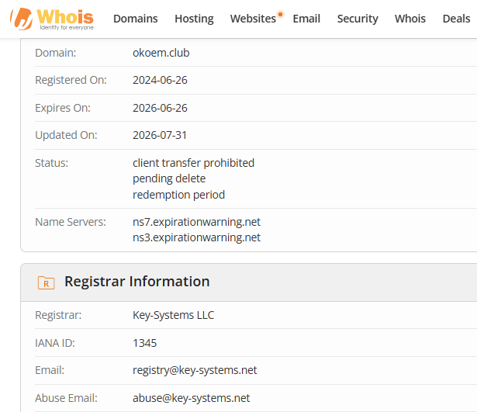
Task: Click abuse email abuse@key-systems.net
Action: (191, 398)
